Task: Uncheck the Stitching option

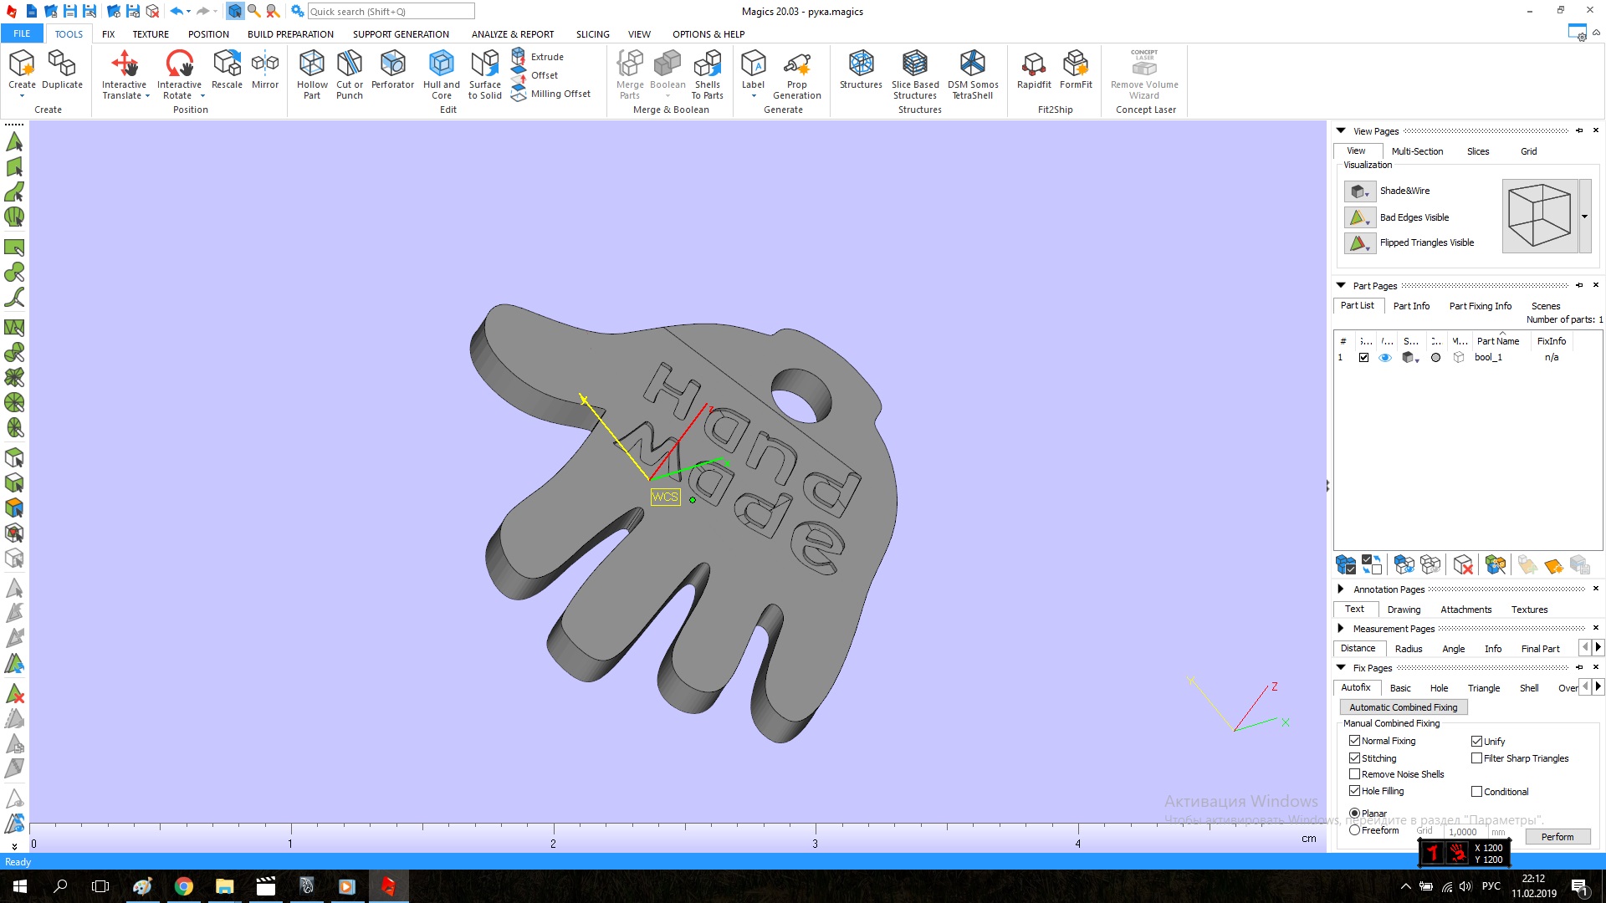Action: (x=1354, y=758)
